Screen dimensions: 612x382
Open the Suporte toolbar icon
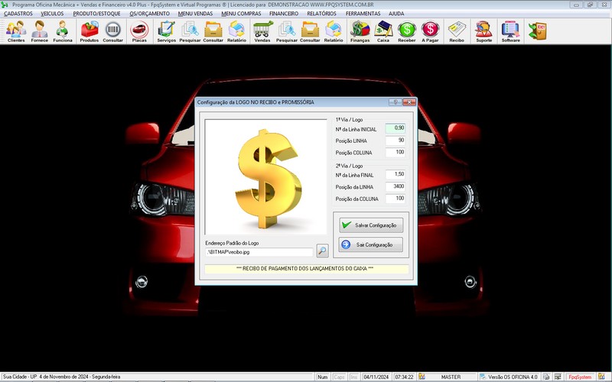pos(483,31)
